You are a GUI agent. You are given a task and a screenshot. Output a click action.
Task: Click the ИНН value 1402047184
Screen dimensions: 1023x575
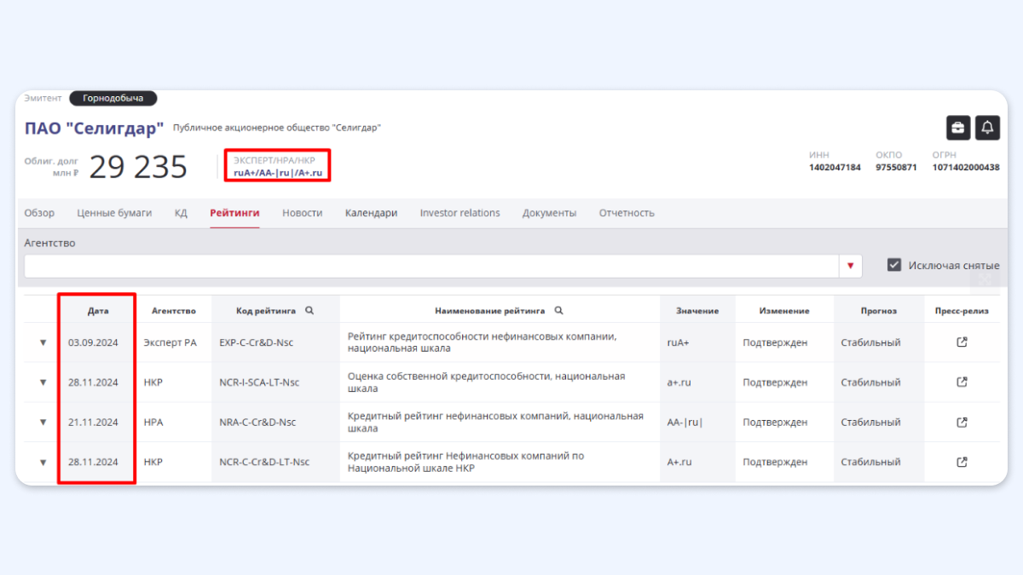pyautogui.click(x=835, y=167)
